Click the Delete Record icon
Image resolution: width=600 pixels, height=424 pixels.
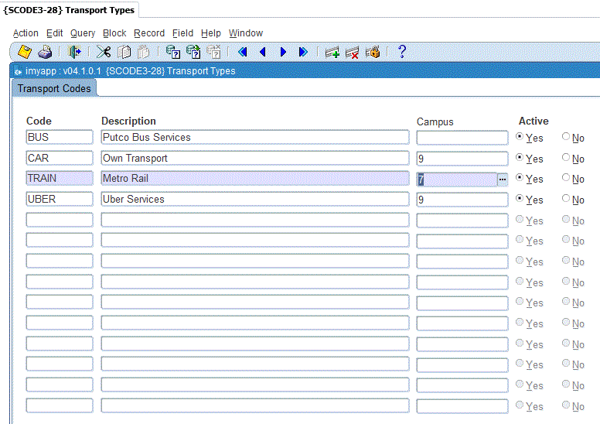tap(353, 53)
